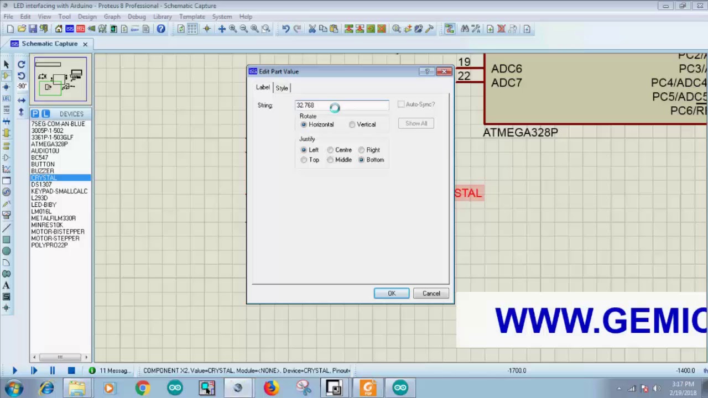
Task: Click in the String input field
Action: click(x=342, y=105)
